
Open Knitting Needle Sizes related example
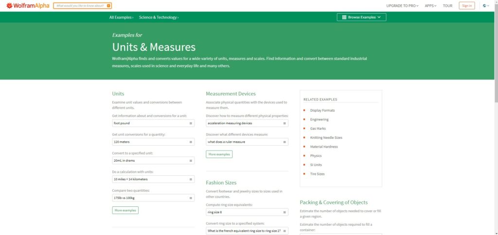[x=326, y=137]
